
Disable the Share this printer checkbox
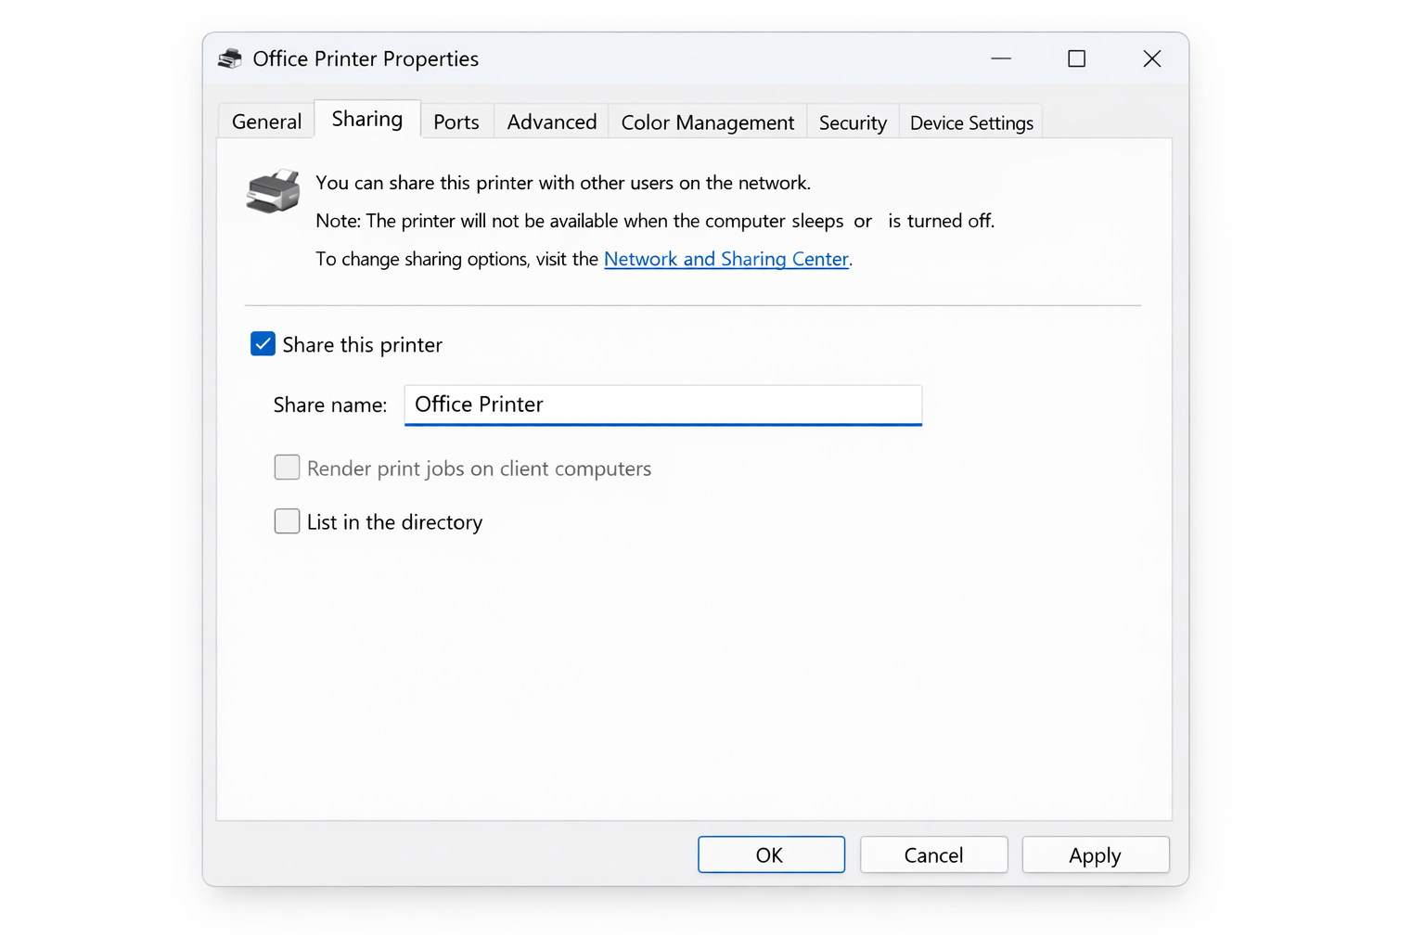click(x=263, y=343)
